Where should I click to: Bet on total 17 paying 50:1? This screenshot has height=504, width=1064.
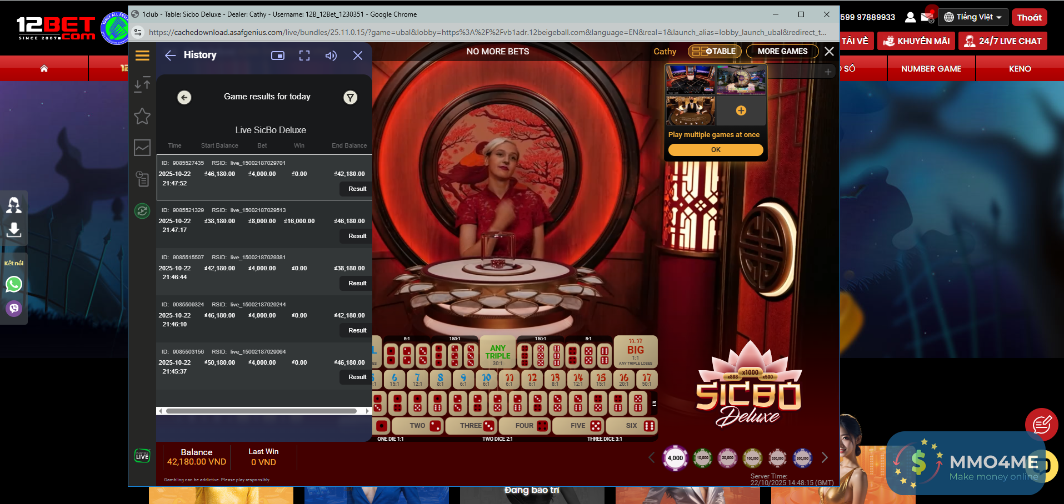coord(647,380)
